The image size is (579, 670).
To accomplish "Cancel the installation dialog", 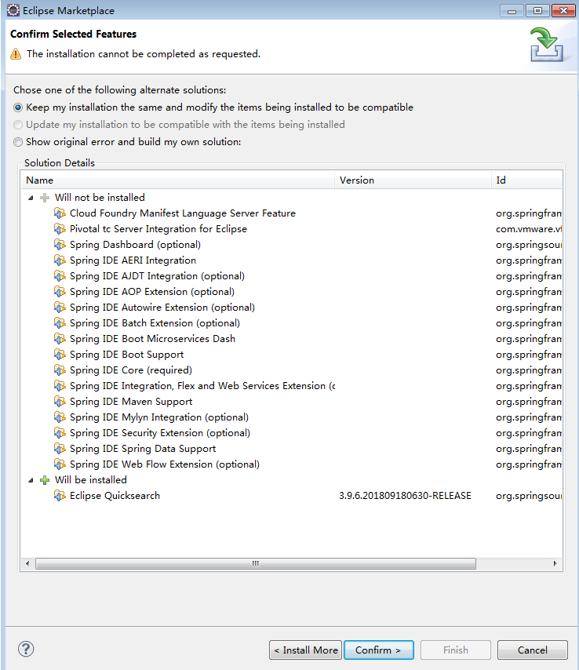I will tap(533, 650).
